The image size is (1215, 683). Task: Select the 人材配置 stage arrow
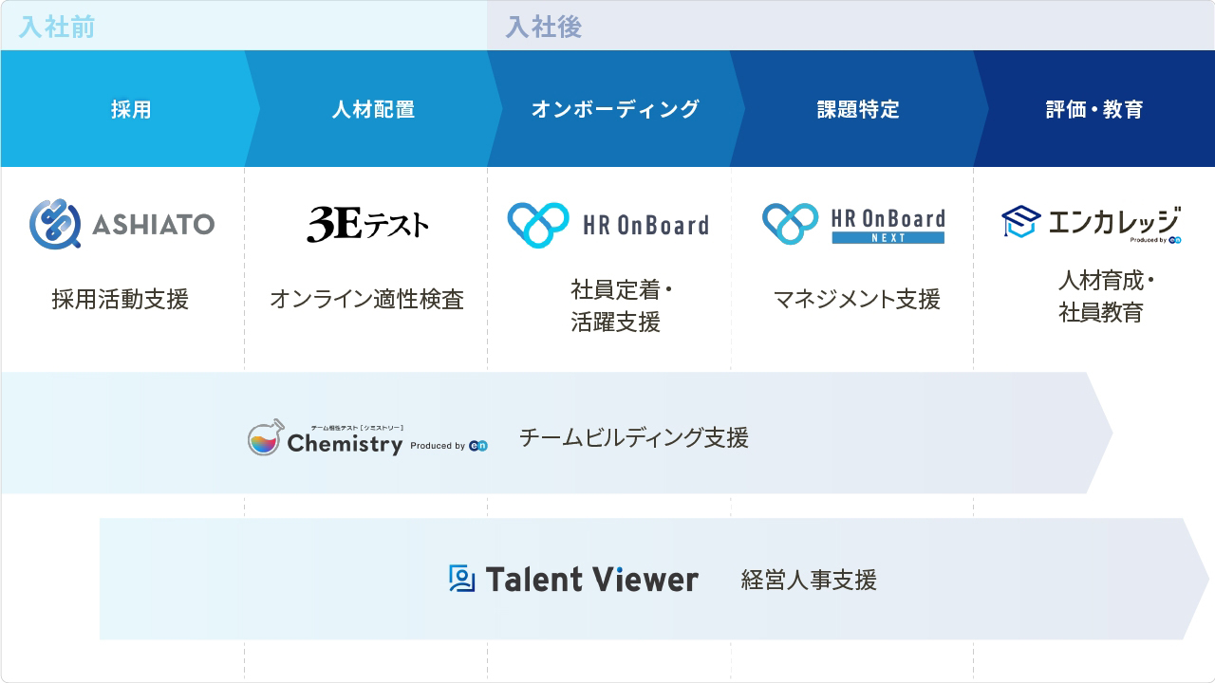pyautogui.click(x=373, y=109)
